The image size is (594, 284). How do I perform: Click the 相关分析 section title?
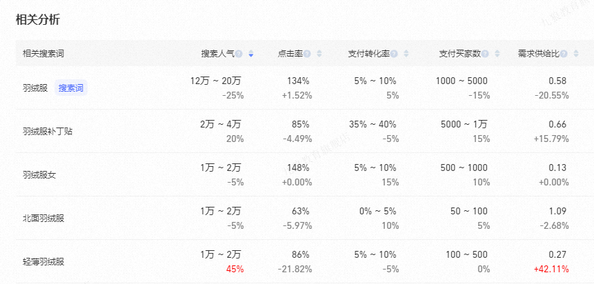point(38,19)
